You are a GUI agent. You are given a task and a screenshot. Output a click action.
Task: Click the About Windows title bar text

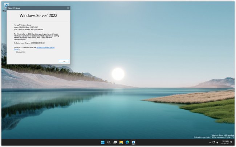[x=14, y=8]
